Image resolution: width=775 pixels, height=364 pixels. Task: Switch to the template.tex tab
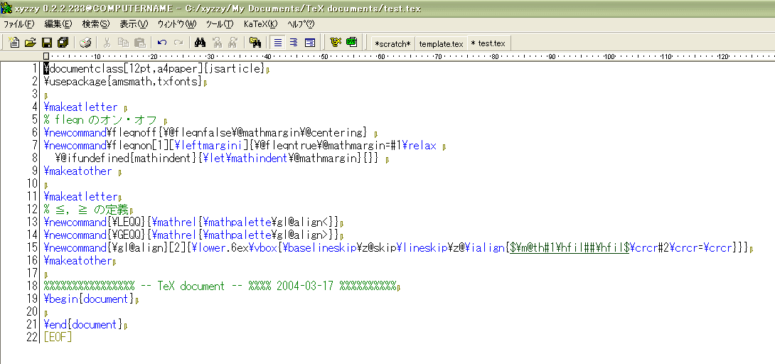[x=441, y=43]
